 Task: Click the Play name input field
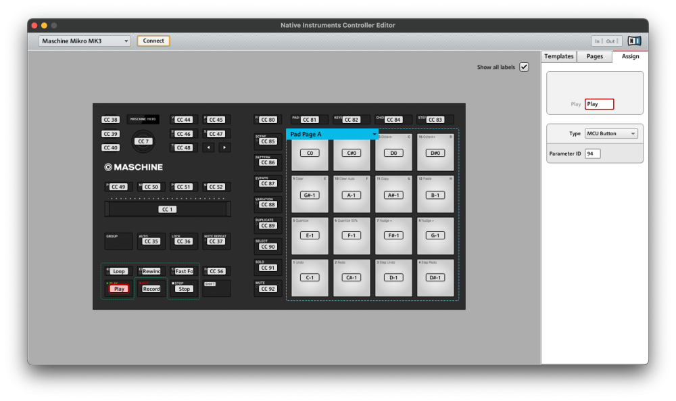coord(599,104)
